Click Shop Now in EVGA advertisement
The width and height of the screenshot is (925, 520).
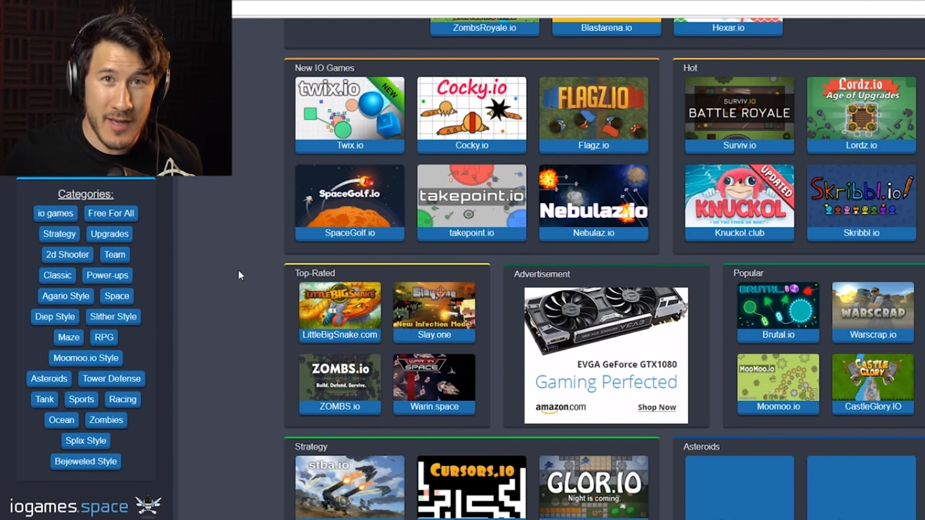pos(657,407)
